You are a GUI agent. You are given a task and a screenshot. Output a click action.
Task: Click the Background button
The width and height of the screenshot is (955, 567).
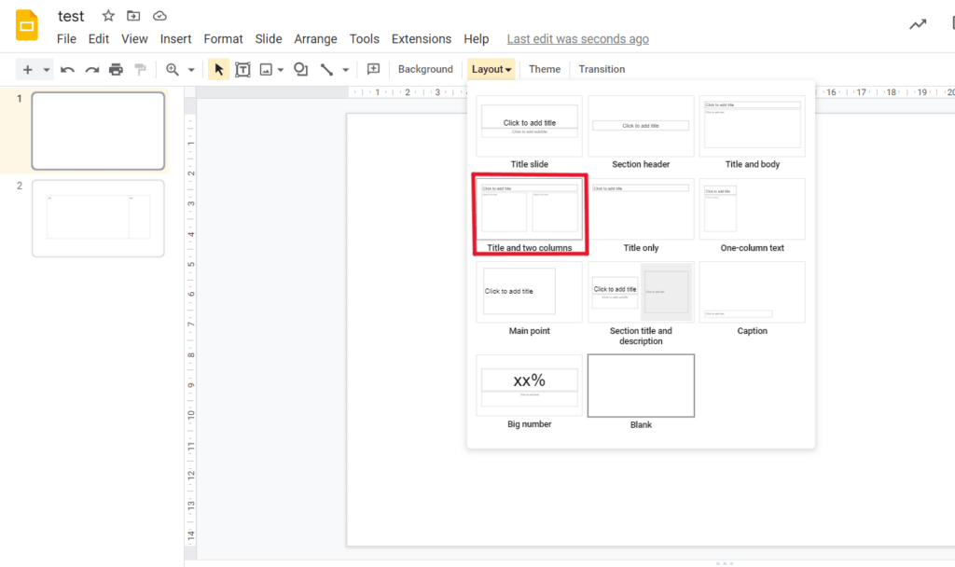coord(425,69)
